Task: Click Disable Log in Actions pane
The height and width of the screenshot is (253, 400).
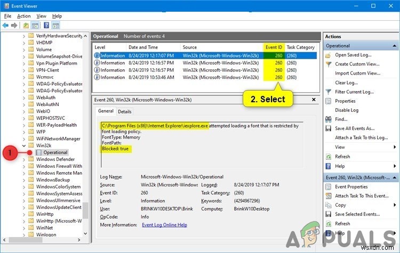Action: [347, 110]
